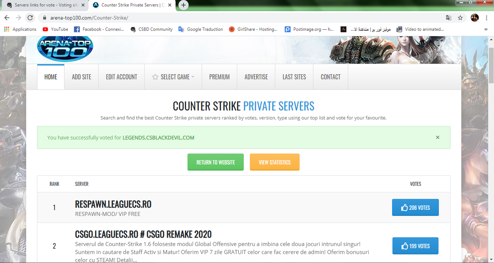This screenshot has width=494, height=263.
Task: Open the EDIT ACCOUNT menu item
Action: click(x=122, y=77)
